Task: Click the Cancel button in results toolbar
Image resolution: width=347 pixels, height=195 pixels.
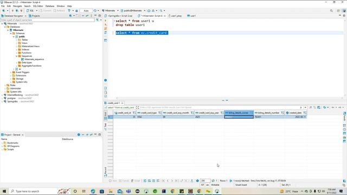Action: point(124,180)
